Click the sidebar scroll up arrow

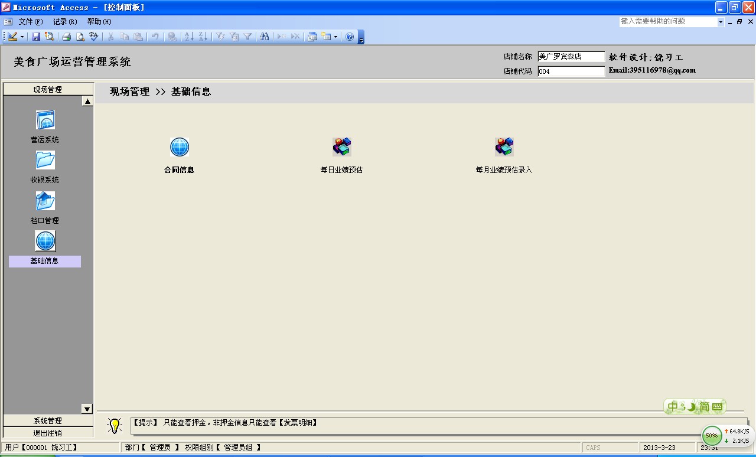[x=87, y=101]
